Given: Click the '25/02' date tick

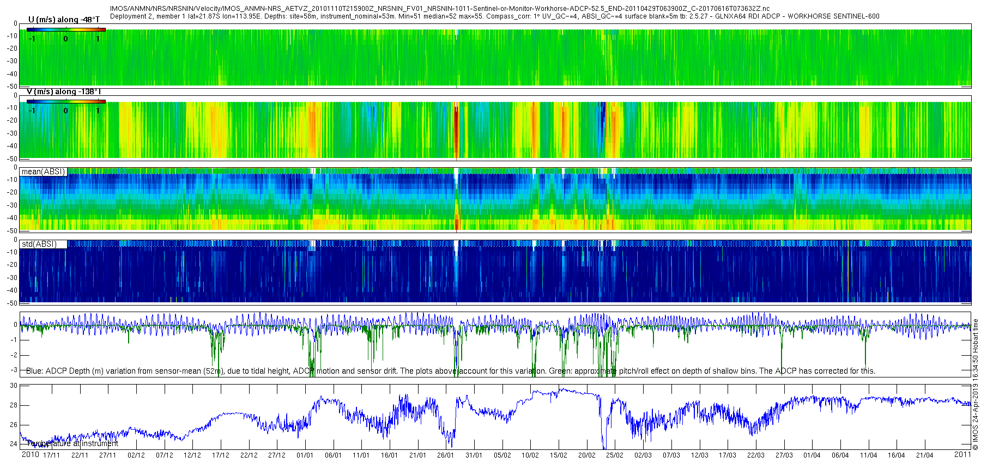Looking at the screenshot, I should [615, 455].
